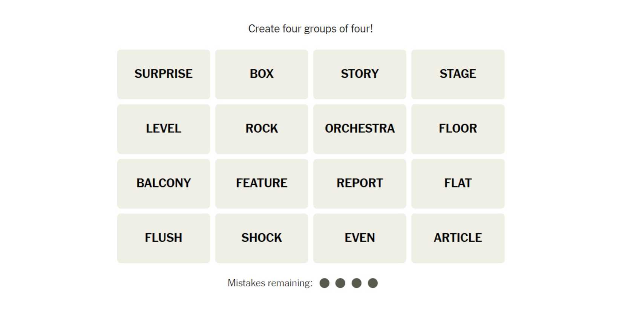Choose the FLAT tile
The width and height of the screenshot is (622, 311).
click(x=458, y=184)
